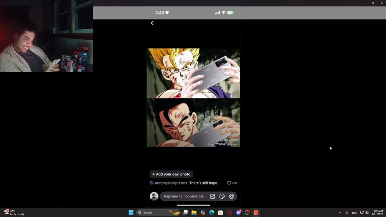The width and height of the screenshot is (386, 217).
Task: Click the microphone tray icon
Action: [x=347, y=212]
